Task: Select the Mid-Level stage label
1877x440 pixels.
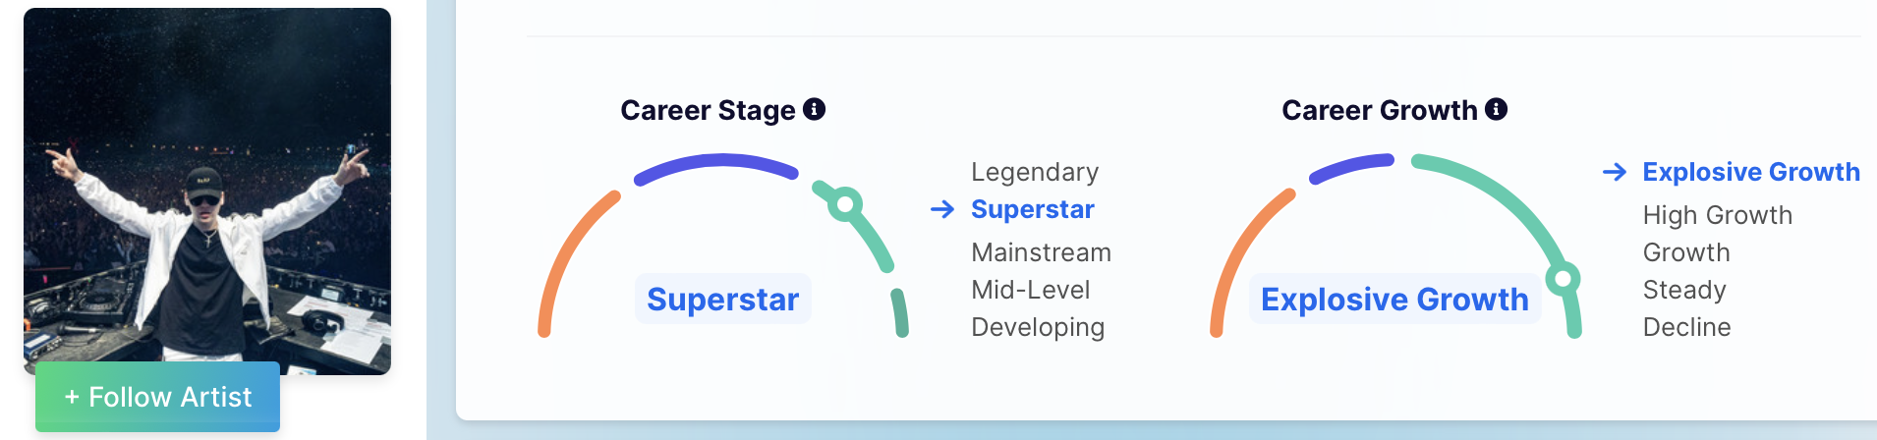Action: coord(1030,290)
